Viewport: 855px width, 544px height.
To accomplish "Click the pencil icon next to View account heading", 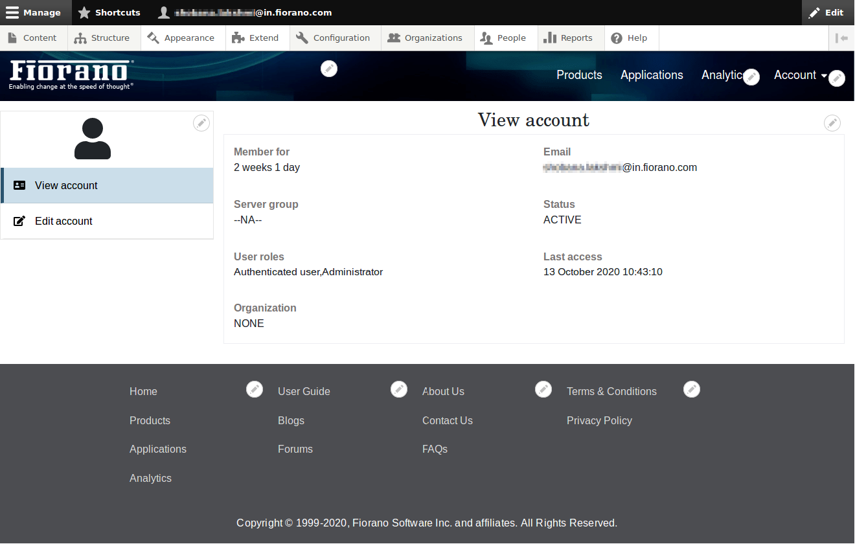I will (x=832, y=123).
